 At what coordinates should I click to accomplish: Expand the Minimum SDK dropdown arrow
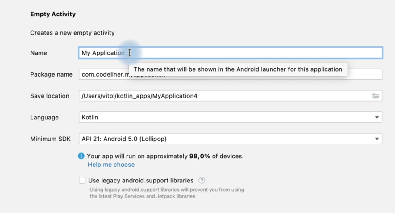(x=377, y=139)
